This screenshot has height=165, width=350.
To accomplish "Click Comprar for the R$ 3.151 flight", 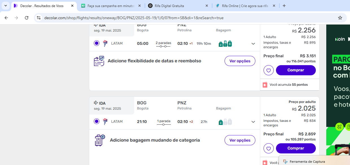I will coord(296,70).
